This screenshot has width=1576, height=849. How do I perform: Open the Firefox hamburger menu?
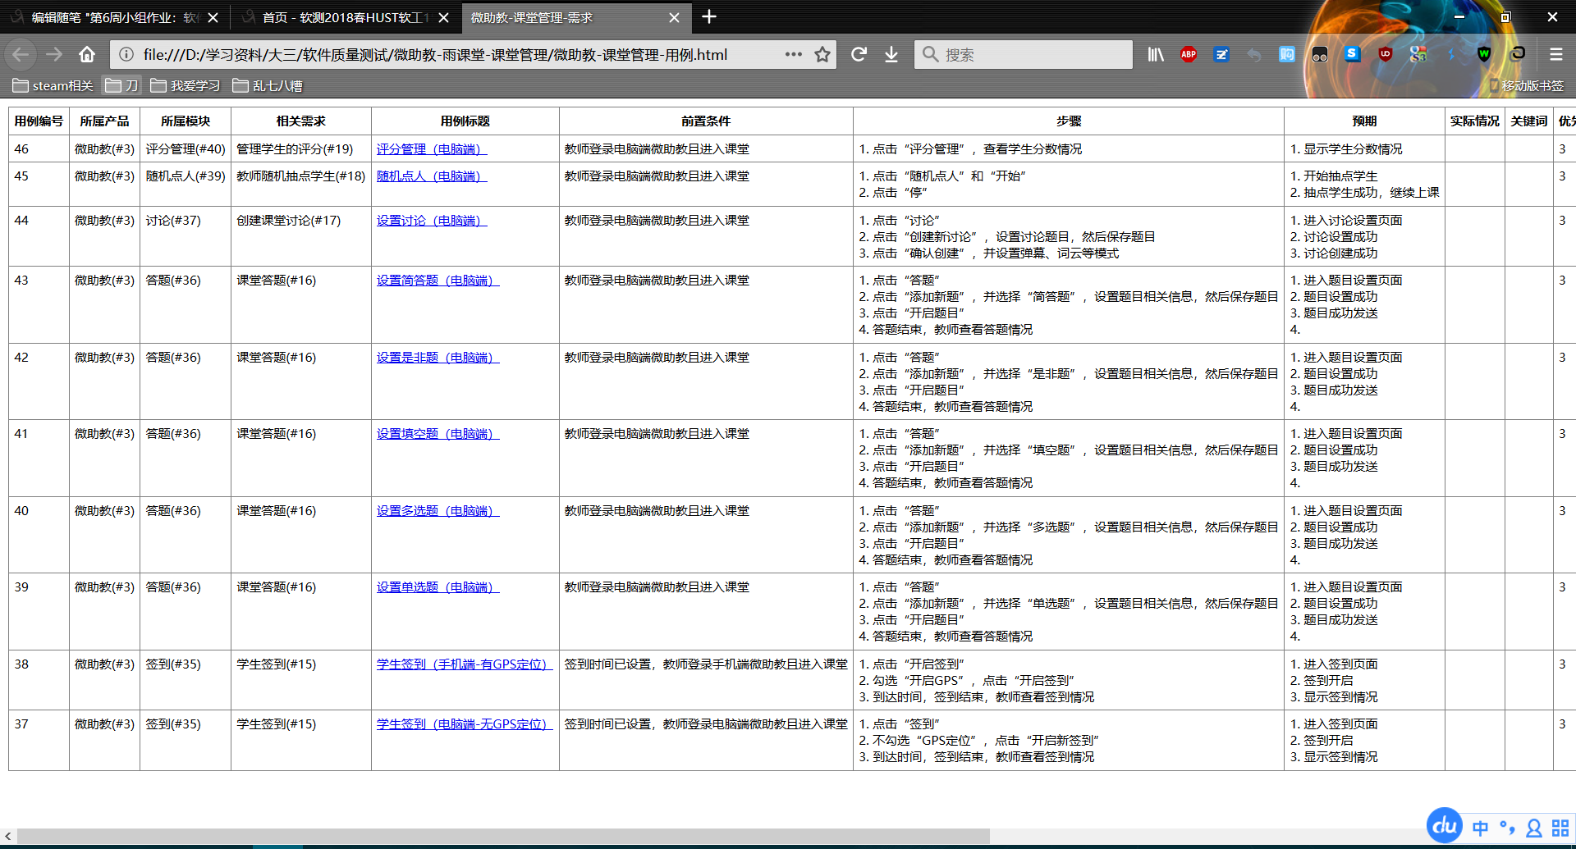(1555, 54)
